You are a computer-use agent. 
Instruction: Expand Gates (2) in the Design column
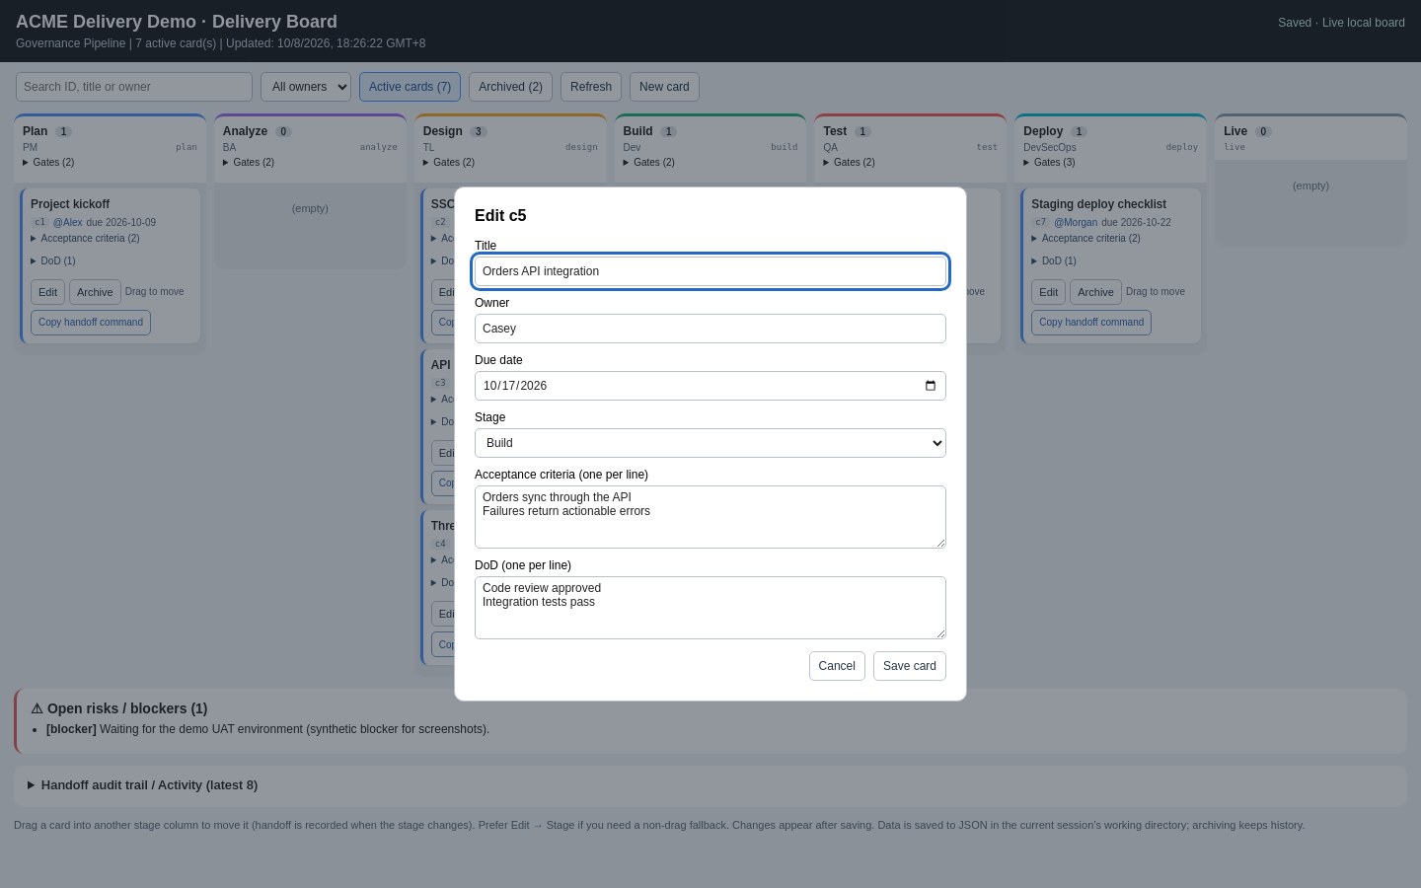(449, 162)
